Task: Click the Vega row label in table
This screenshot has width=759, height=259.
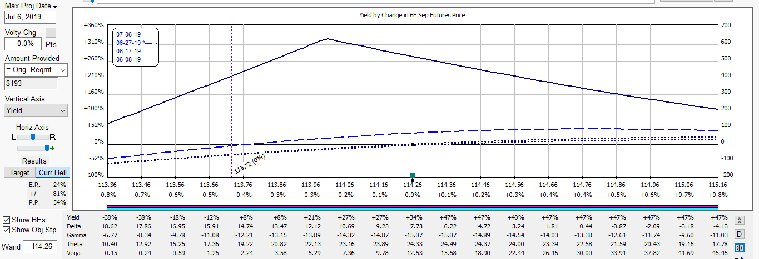Action: [x=73, y=253]
